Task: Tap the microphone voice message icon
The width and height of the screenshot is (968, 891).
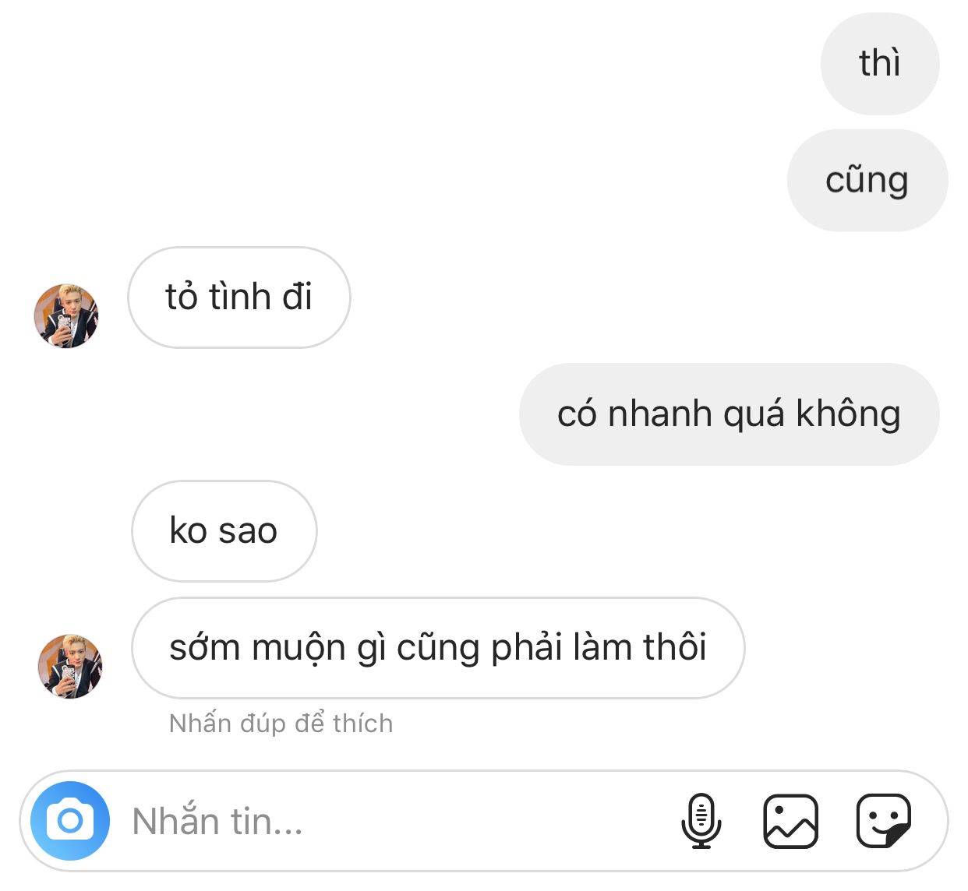Action: click(x=701, y=821)
